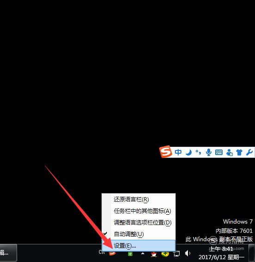Open the skin (shirt) icon on Sogou bar
255x262 pixels.
click(239, 152)
